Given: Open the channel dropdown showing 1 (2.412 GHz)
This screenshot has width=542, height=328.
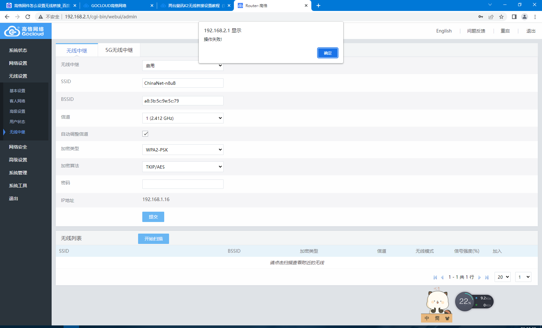Looking at the screenshot, I should pyautogui.click(x=183, y=118).
